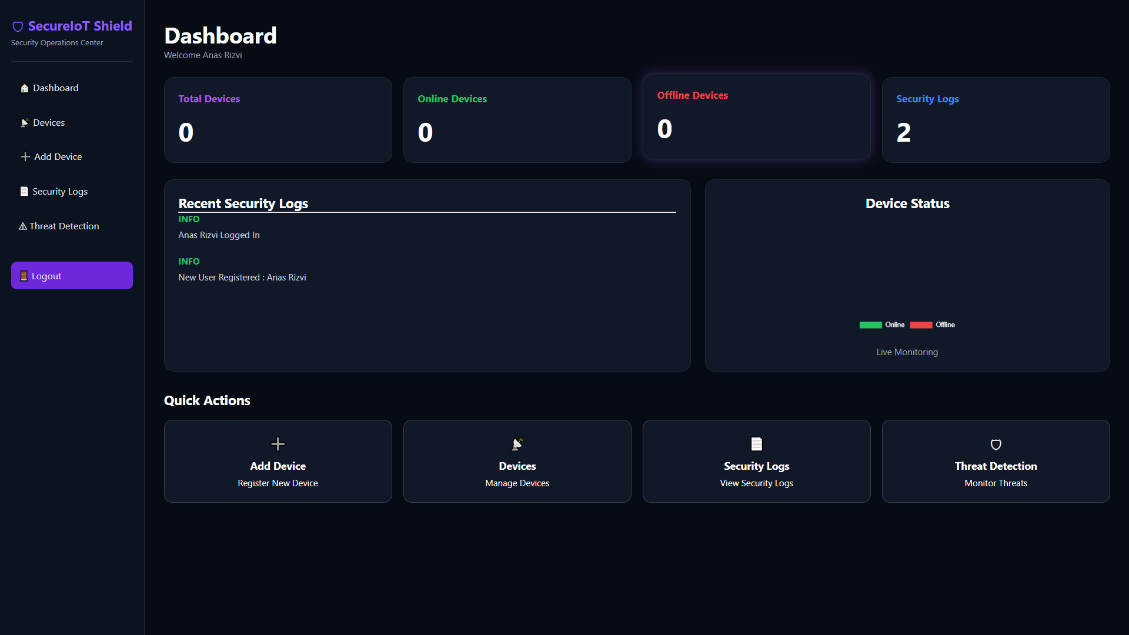Click the shield logo icon beside SecureIoT Shield
The image size is (1129, 635).
click(18, 26)
